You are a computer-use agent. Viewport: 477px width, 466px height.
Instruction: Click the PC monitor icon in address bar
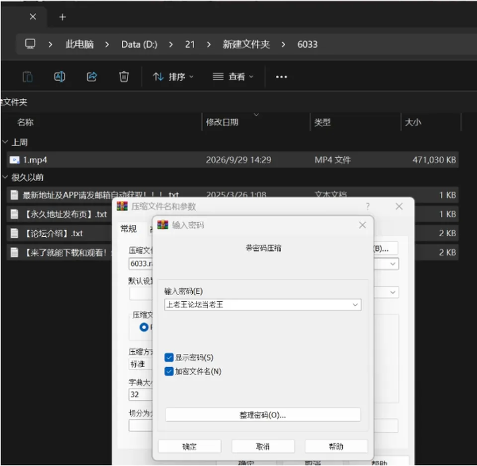click(x=30, y=44)
